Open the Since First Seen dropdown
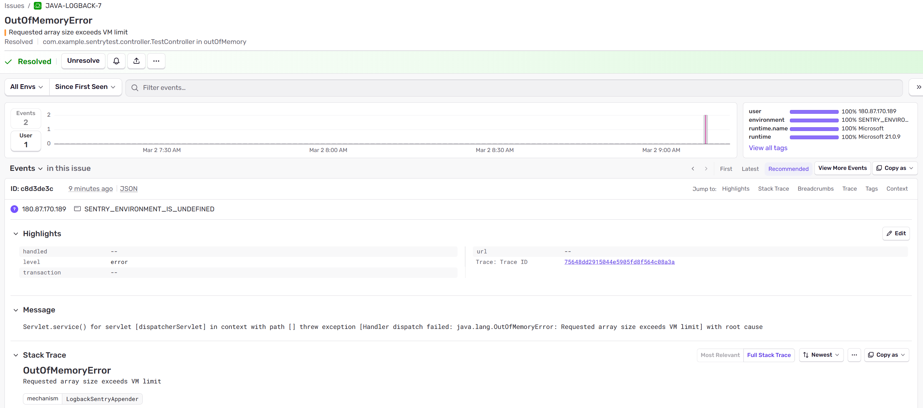The image size is (923, 408). tap(85, 87)
